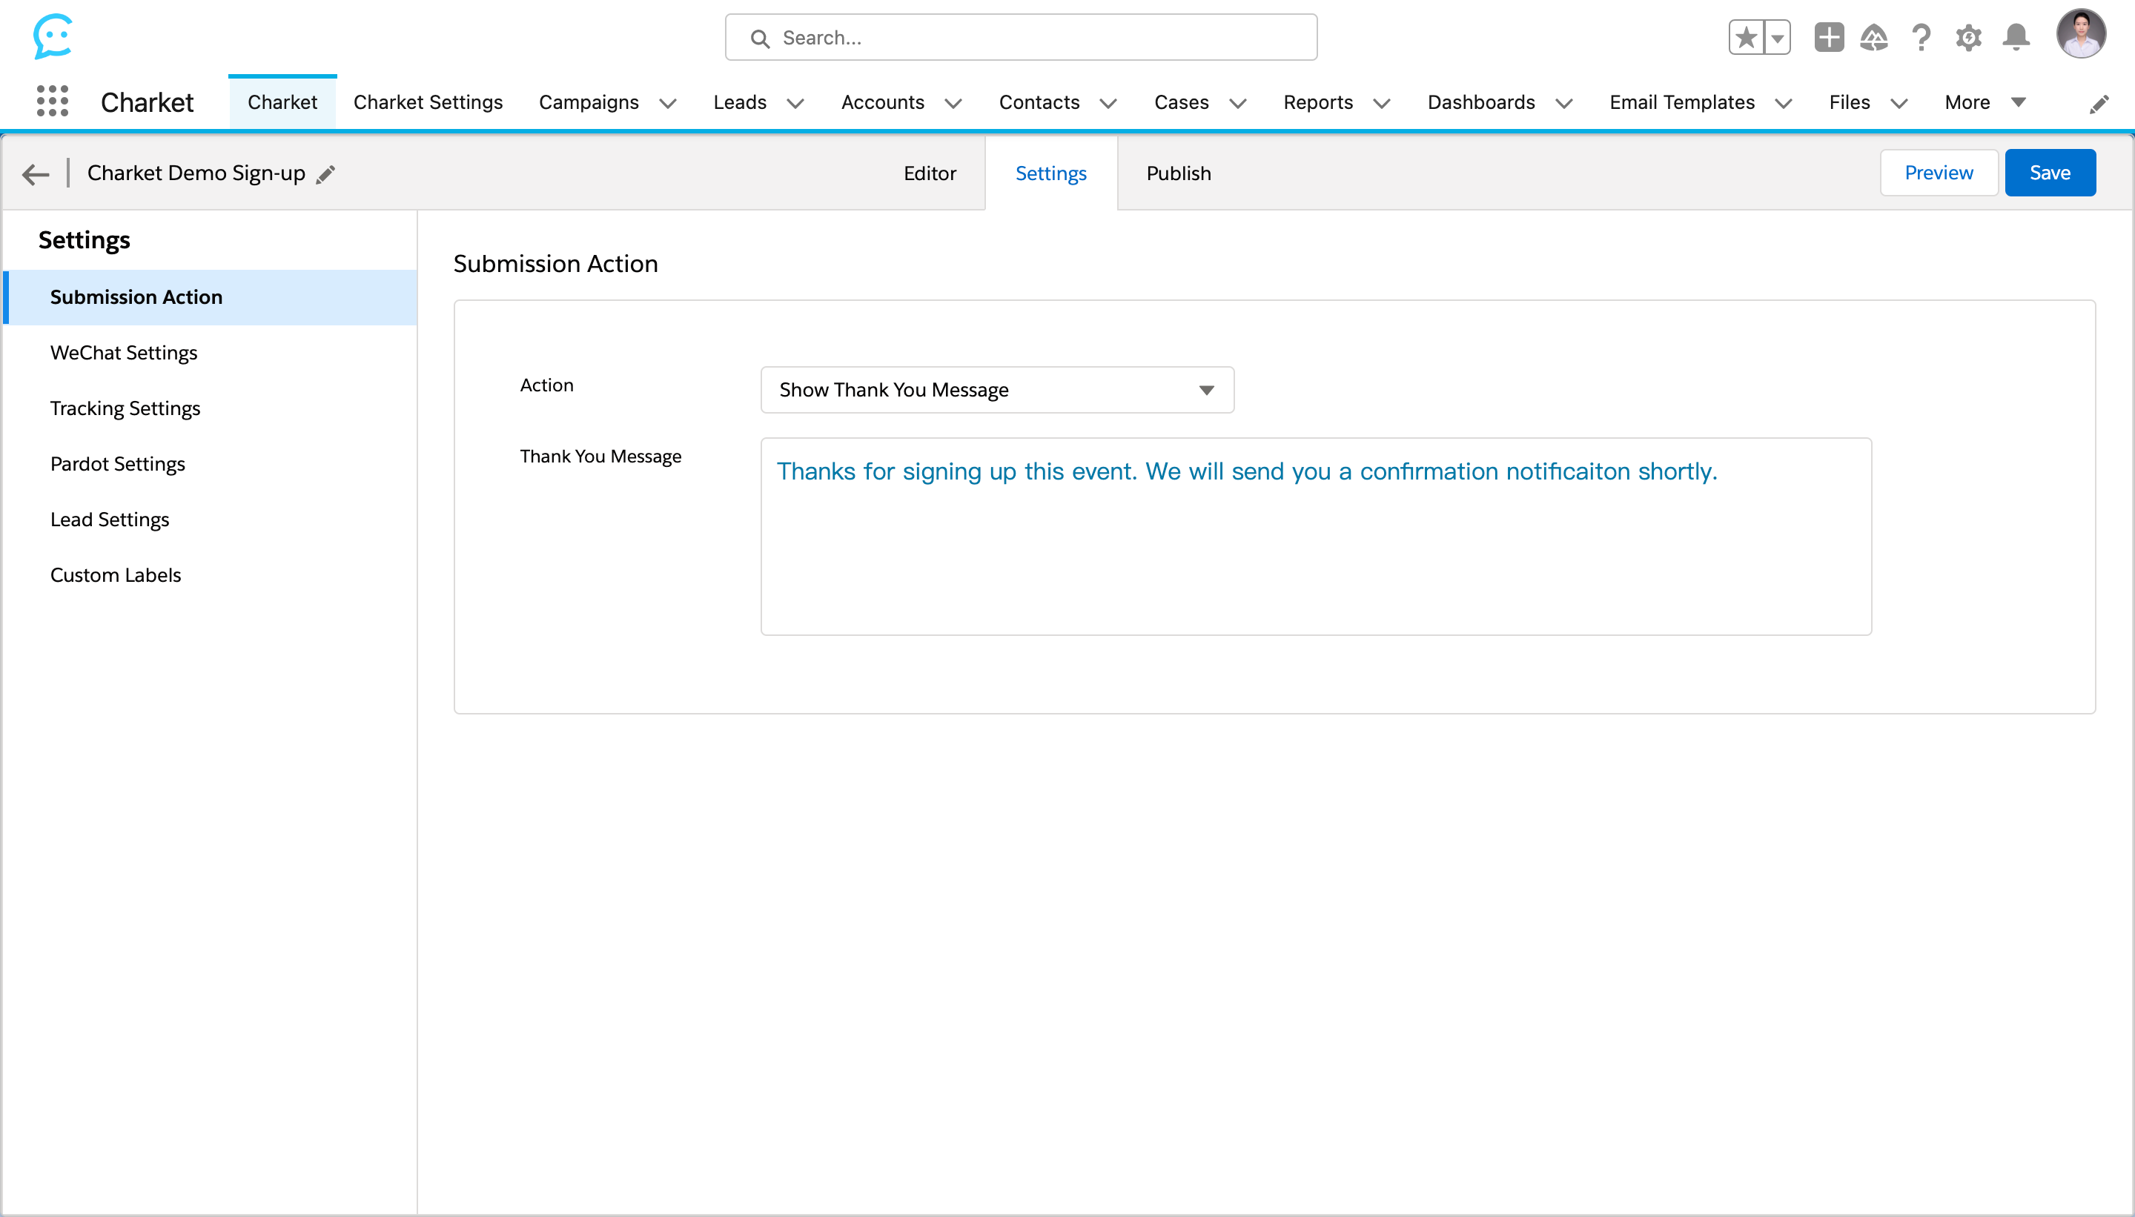This screenshot has width=2135, height=1217.
Task: Open the Files nav tab
Action: point(1849,102)
